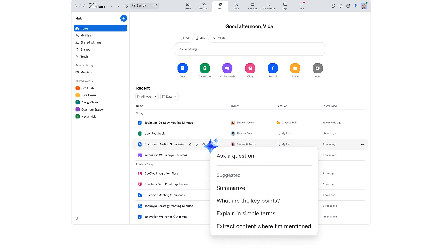Copy link for Customer Meeting Summaries
Screen dimensions: 442x250
(x=197, y=145)
